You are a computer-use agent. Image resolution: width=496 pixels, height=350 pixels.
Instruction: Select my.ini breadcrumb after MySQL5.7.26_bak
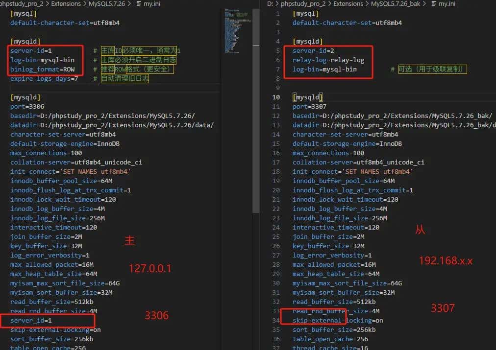coord(447,4)
